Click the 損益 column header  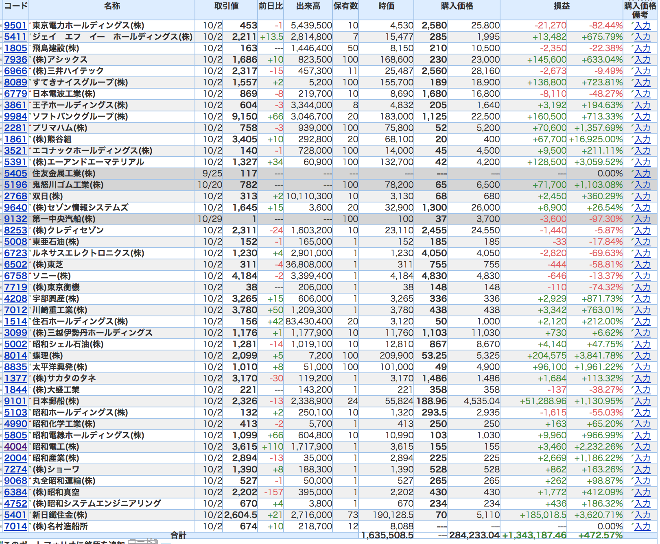(562, 6)
